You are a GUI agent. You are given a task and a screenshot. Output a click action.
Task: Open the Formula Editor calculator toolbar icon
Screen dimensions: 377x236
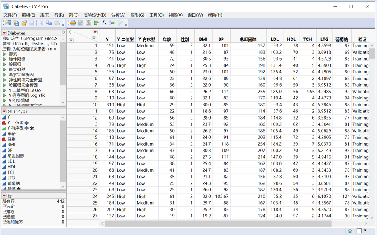tap(80, 23)
